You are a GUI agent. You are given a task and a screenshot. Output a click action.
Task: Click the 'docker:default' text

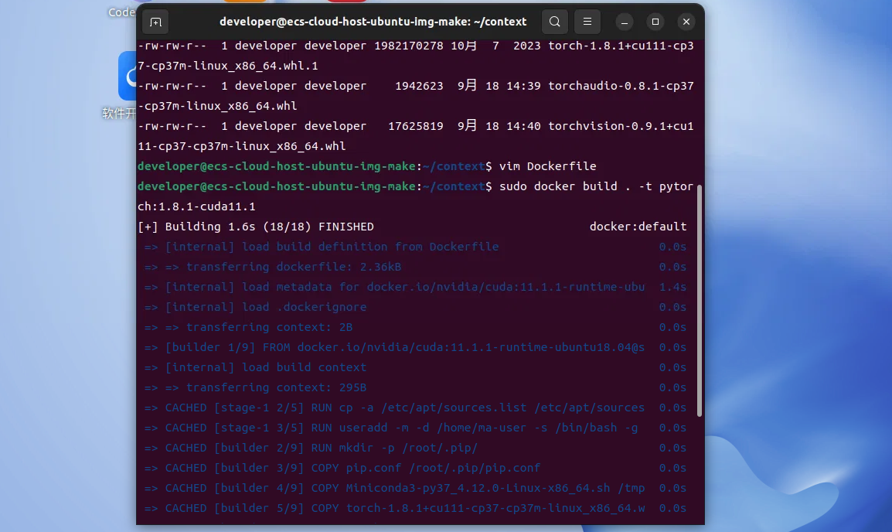[638, 227]
